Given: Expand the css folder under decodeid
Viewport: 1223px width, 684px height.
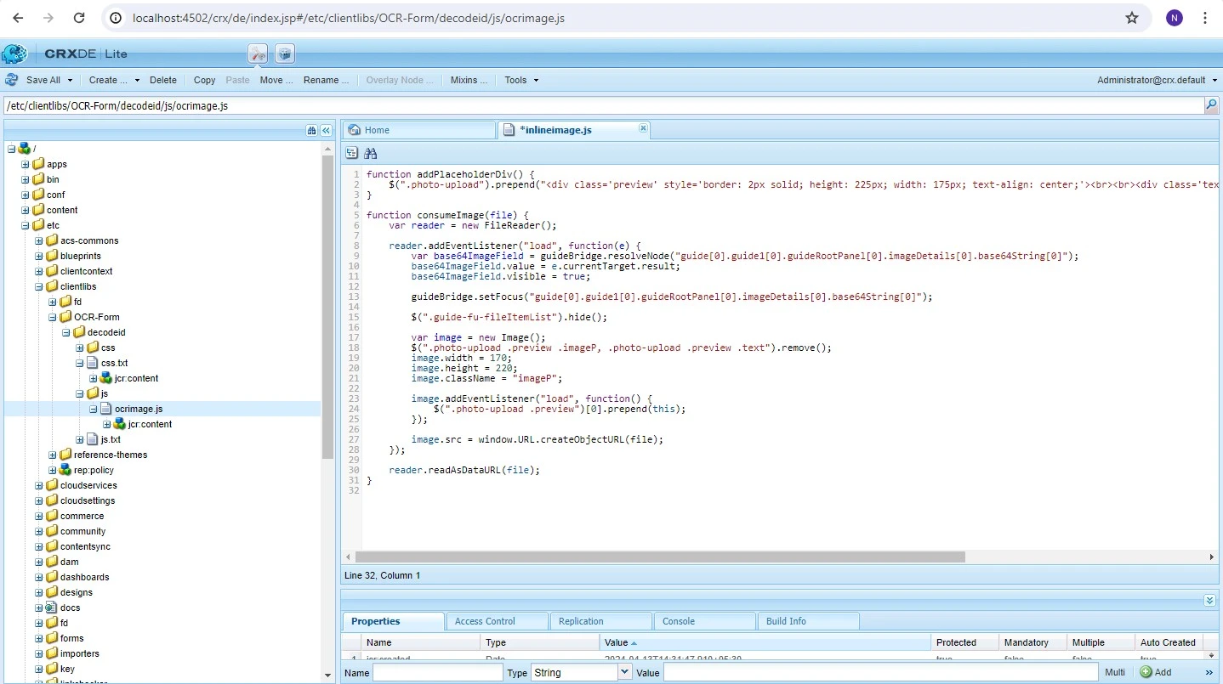Looking at the screenshot, I should tap(80, 348).
